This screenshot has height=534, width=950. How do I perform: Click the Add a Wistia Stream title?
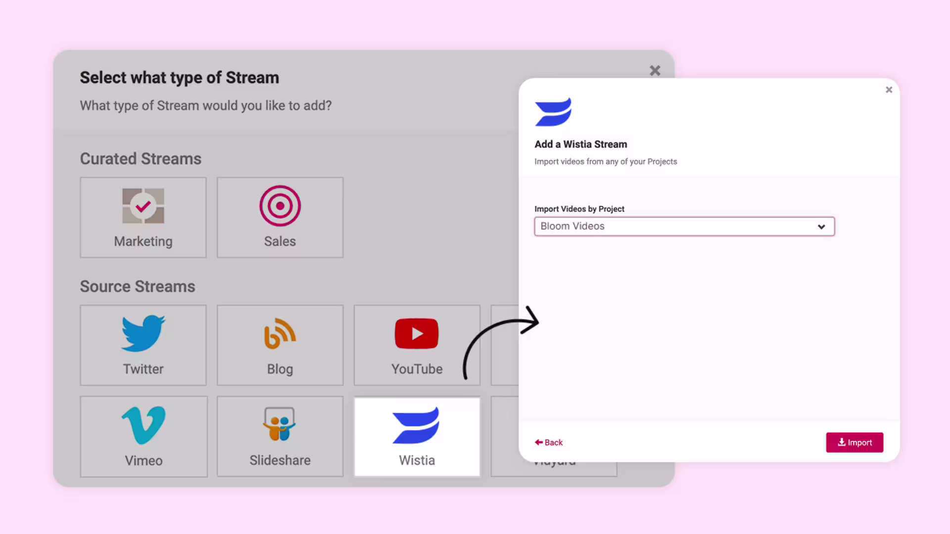coord(580,144)
